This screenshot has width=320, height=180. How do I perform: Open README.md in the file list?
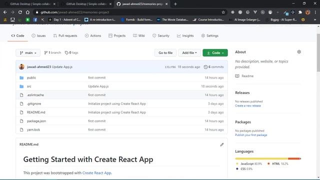(x=36, y=112)
